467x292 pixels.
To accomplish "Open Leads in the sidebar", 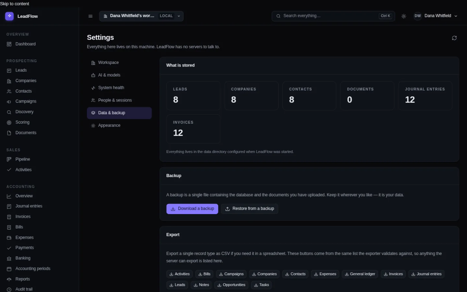I will (39, 70).
